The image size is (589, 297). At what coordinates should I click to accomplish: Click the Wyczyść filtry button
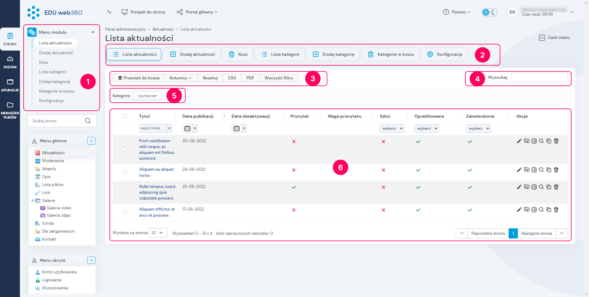[x=279, y=78]
